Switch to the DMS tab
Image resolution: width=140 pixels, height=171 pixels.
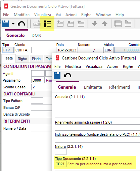click(x=36, y=36)
